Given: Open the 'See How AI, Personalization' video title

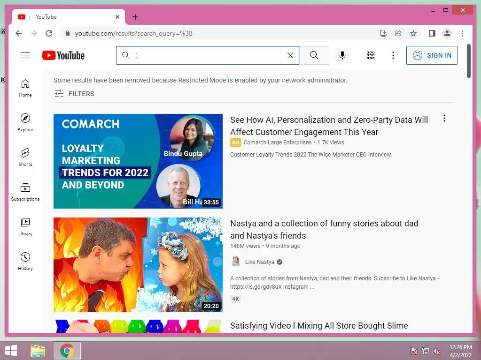Looking at the screenshot, I should (329, 126).
